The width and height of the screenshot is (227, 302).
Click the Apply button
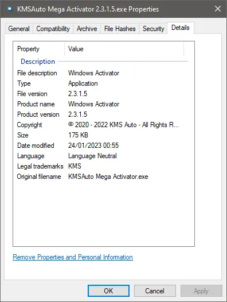click(201, 291)
